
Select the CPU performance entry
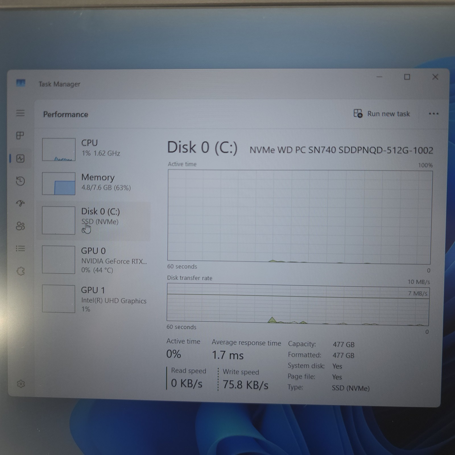coord(94,149)
